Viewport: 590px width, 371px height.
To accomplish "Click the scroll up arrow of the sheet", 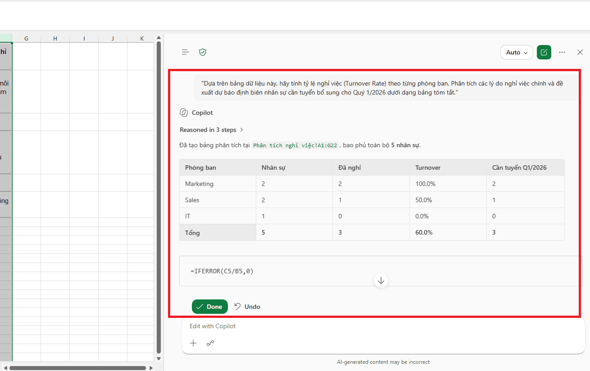I will pyautogui.click(x=159, y=38).
